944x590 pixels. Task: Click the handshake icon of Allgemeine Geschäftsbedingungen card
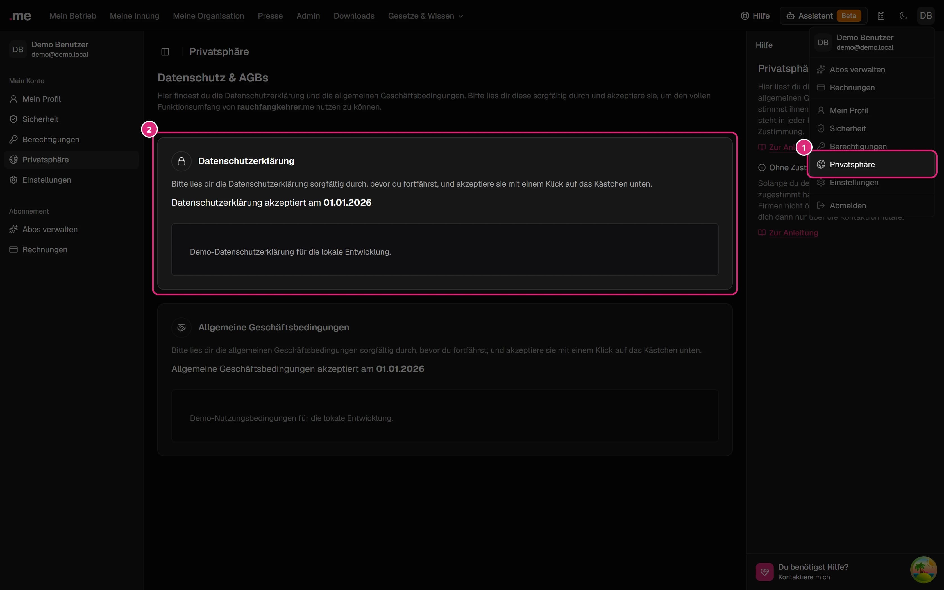(x=181, y=327)
